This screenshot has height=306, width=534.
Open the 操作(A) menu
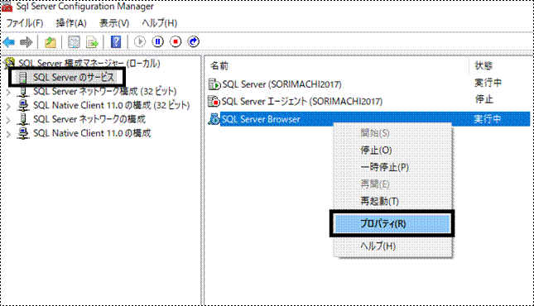click(71, 23)
